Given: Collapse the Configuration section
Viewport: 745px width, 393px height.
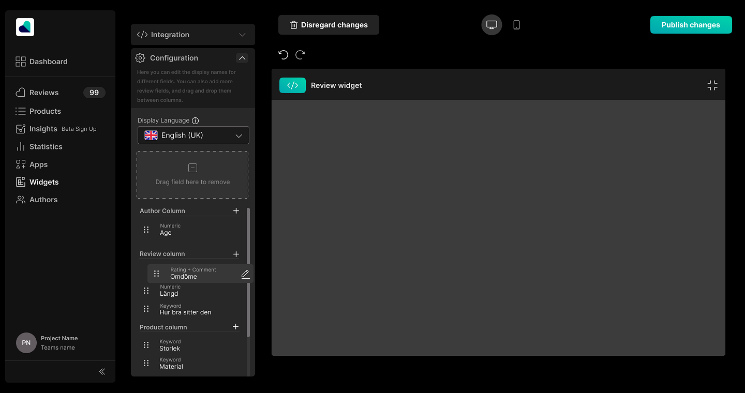Looking at the screenshot, I should point(242,58).
